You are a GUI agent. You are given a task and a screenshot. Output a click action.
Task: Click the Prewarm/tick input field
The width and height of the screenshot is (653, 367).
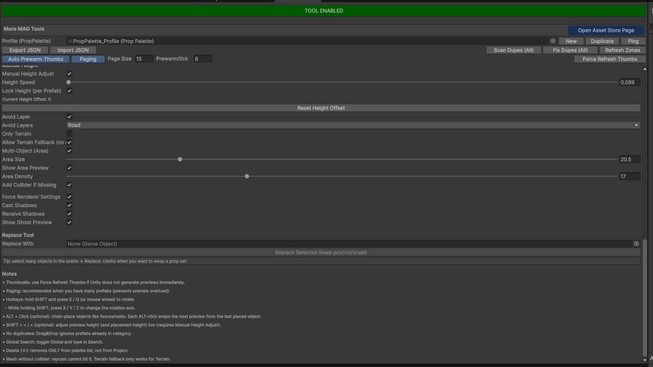(202, 59)
